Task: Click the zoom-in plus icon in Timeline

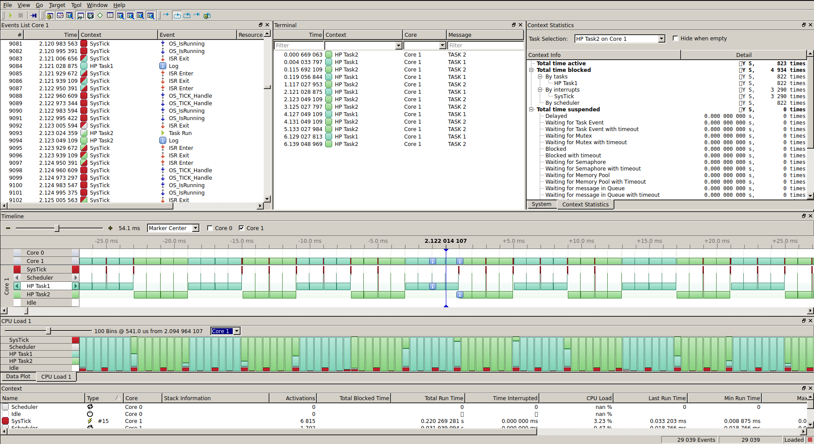Action: [110, 228]
